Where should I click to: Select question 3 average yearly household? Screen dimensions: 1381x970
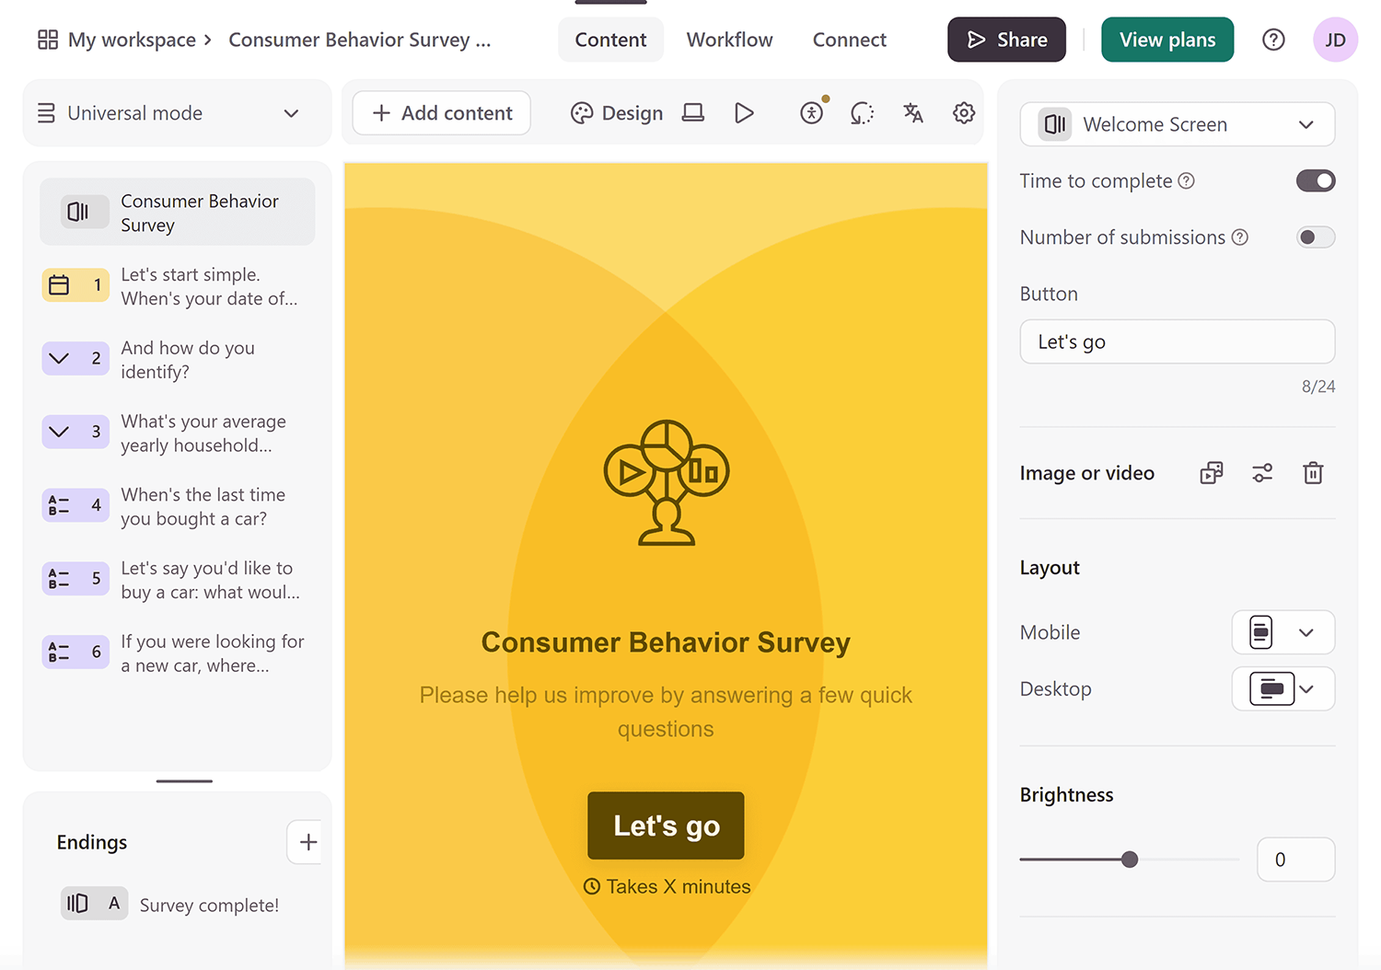(177, 433)
